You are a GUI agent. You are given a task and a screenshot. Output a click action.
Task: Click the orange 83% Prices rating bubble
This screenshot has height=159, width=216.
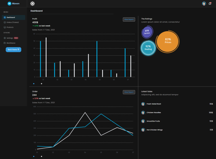[x=168, y=42]
